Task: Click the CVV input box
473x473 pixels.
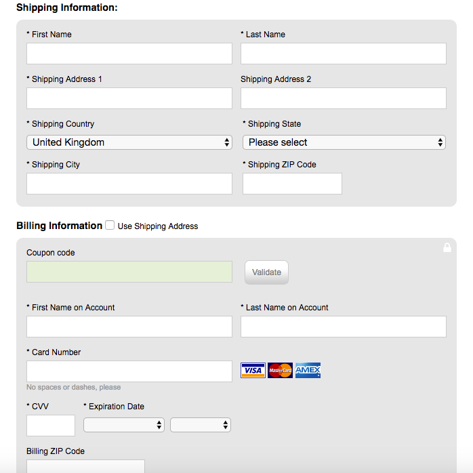Action: 51,426
